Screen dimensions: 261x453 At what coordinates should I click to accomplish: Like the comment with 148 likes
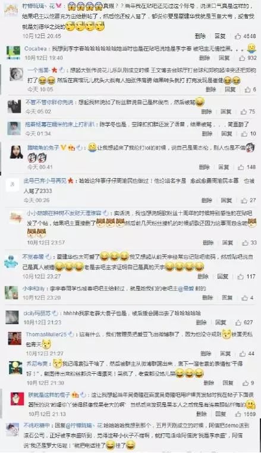[x=241, y=167]
